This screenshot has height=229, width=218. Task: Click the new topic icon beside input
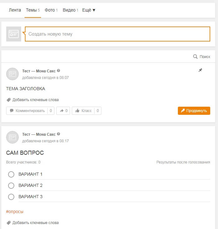[x=14, y=34]
